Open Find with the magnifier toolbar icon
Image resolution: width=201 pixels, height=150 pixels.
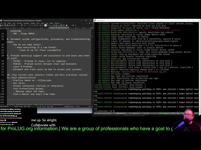(30, 25)
